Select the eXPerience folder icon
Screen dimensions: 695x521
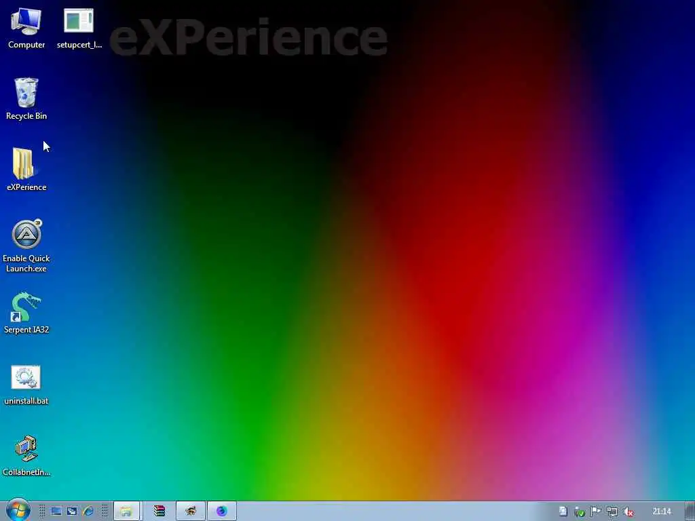26,170
